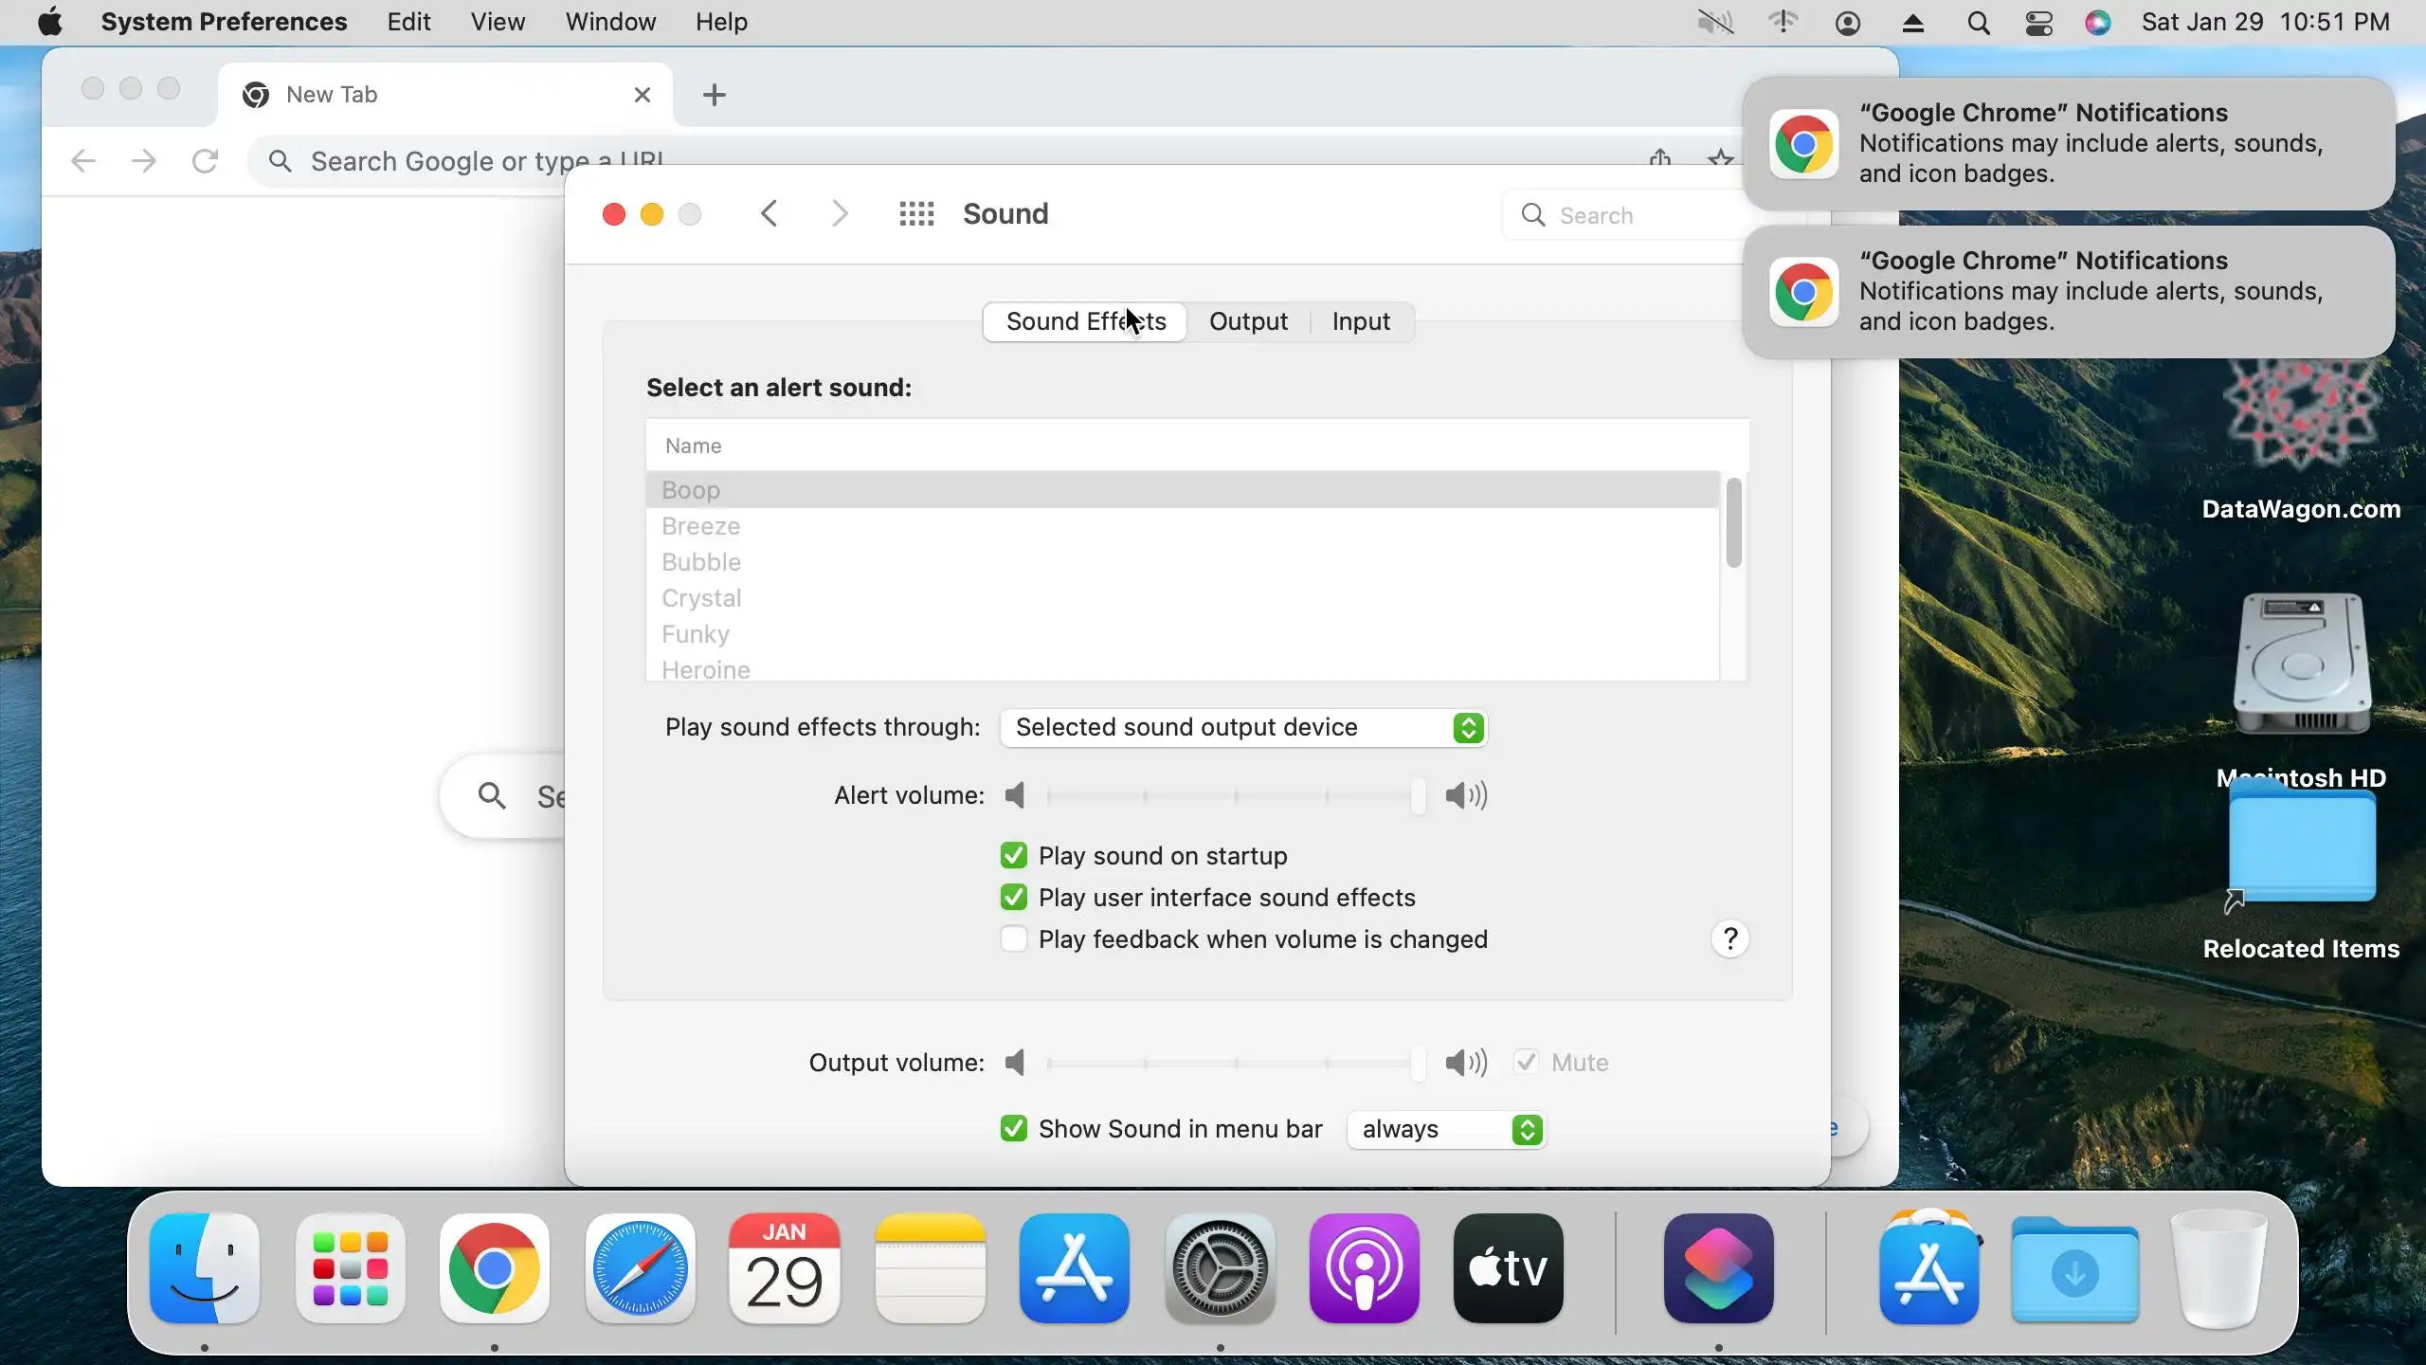Uncheck Play sound on startup
Viewport: 2426px width, 1365px height.
tap(1013, 856)
